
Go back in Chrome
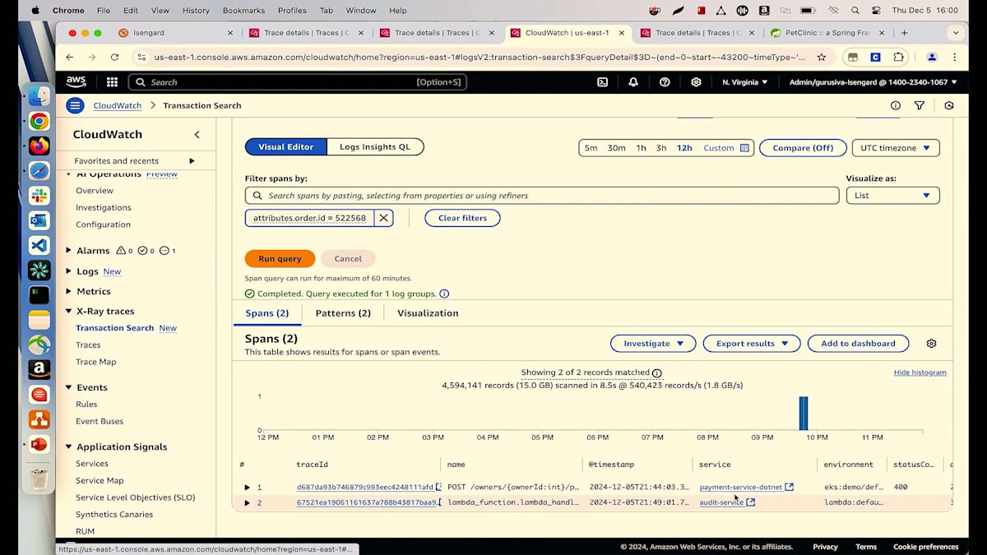(x=69, y=58)
